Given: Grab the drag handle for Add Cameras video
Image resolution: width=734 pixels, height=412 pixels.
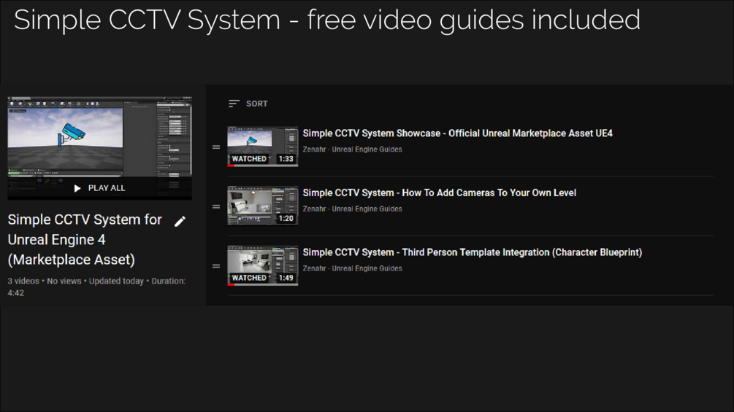Looking at the screenshot, I should coord(216,206).
